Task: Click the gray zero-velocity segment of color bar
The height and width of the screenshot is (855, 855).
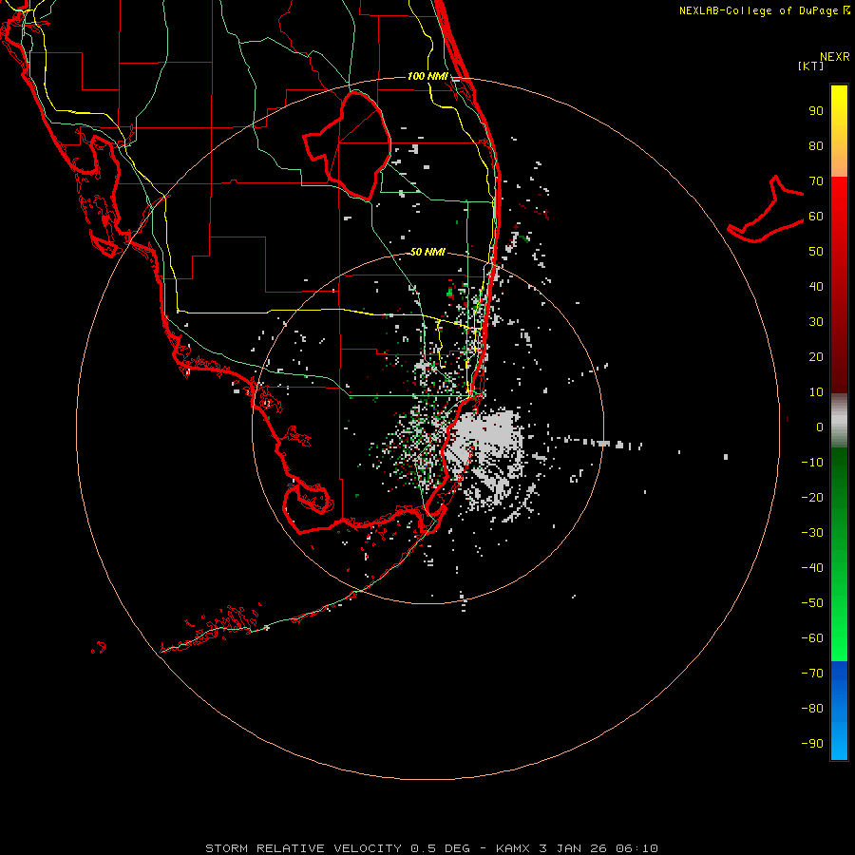Action: pyautogui.click(x=839, y=421)
